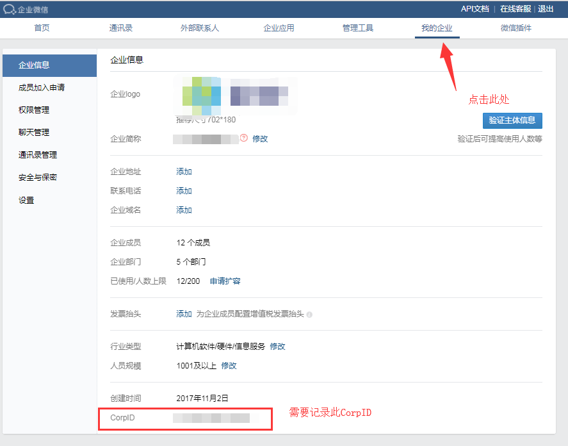Open 成员加入申请 in the sidebar
This screenshot has width=568, height=446.
click(41, 87)
